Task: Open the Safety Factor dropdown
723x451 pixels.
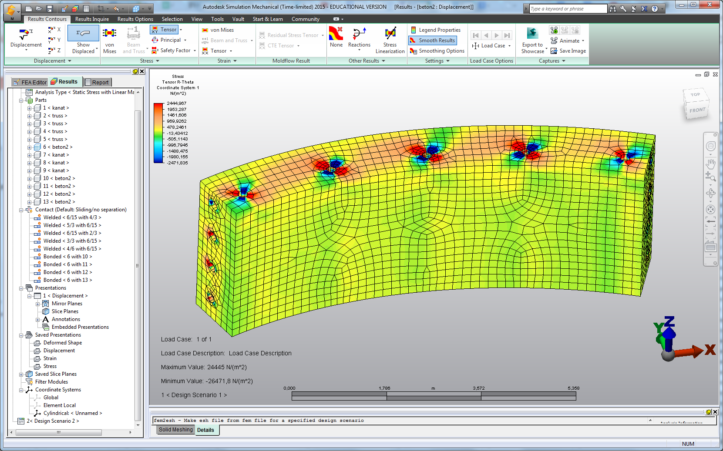Action: point(195,51)
